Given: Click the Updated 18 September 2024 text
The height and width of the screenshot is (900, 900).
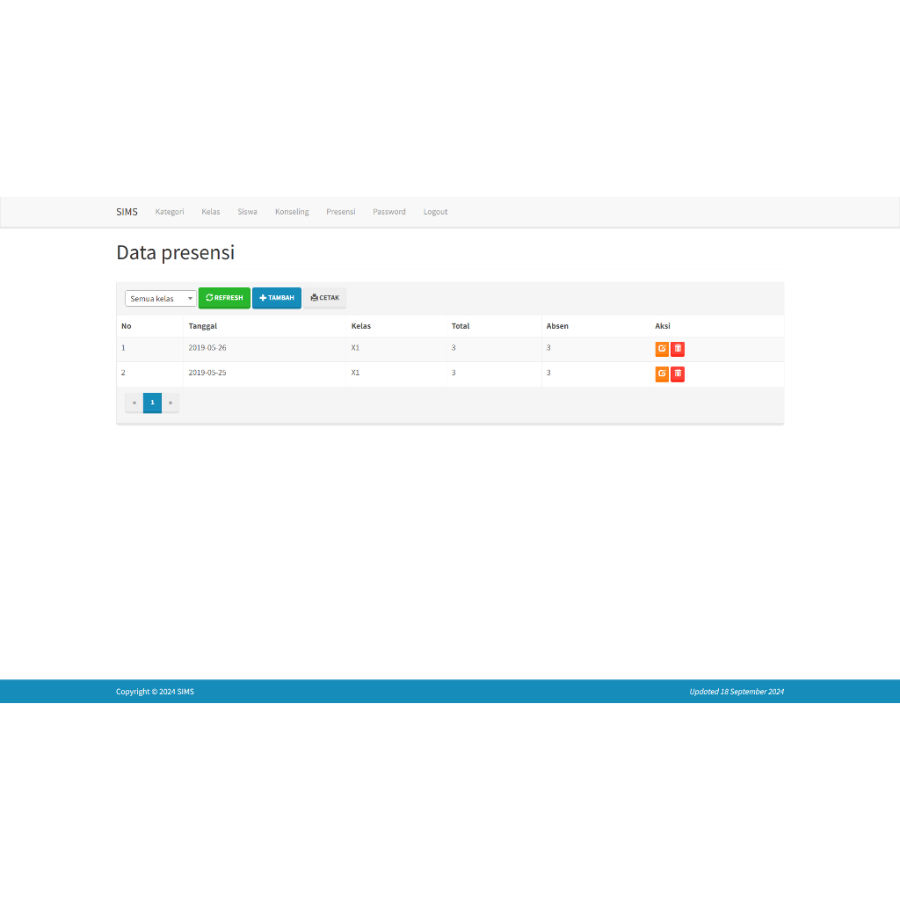Looking at the screenshot, I should [x=737, y=692].
